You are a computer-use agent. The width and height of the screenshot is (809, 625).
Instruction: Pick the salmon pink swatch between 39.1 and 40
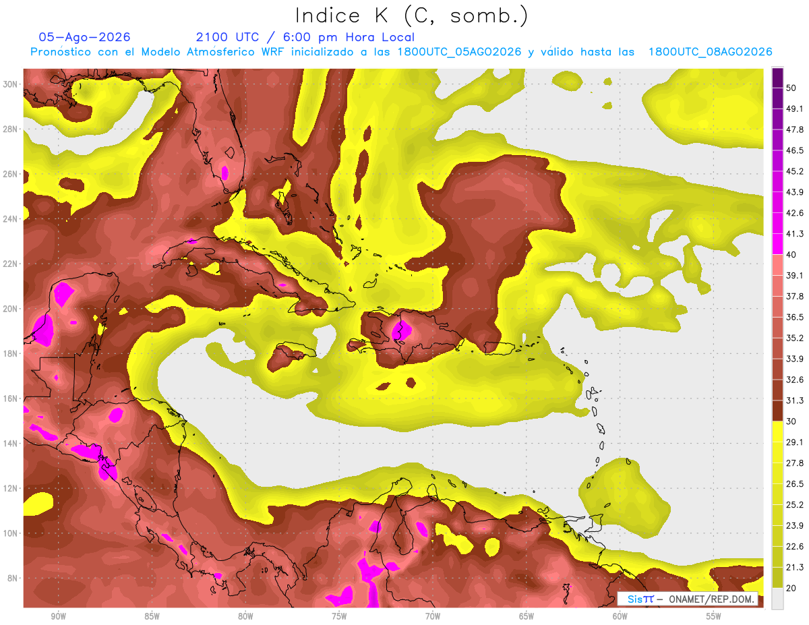(777, 266)
